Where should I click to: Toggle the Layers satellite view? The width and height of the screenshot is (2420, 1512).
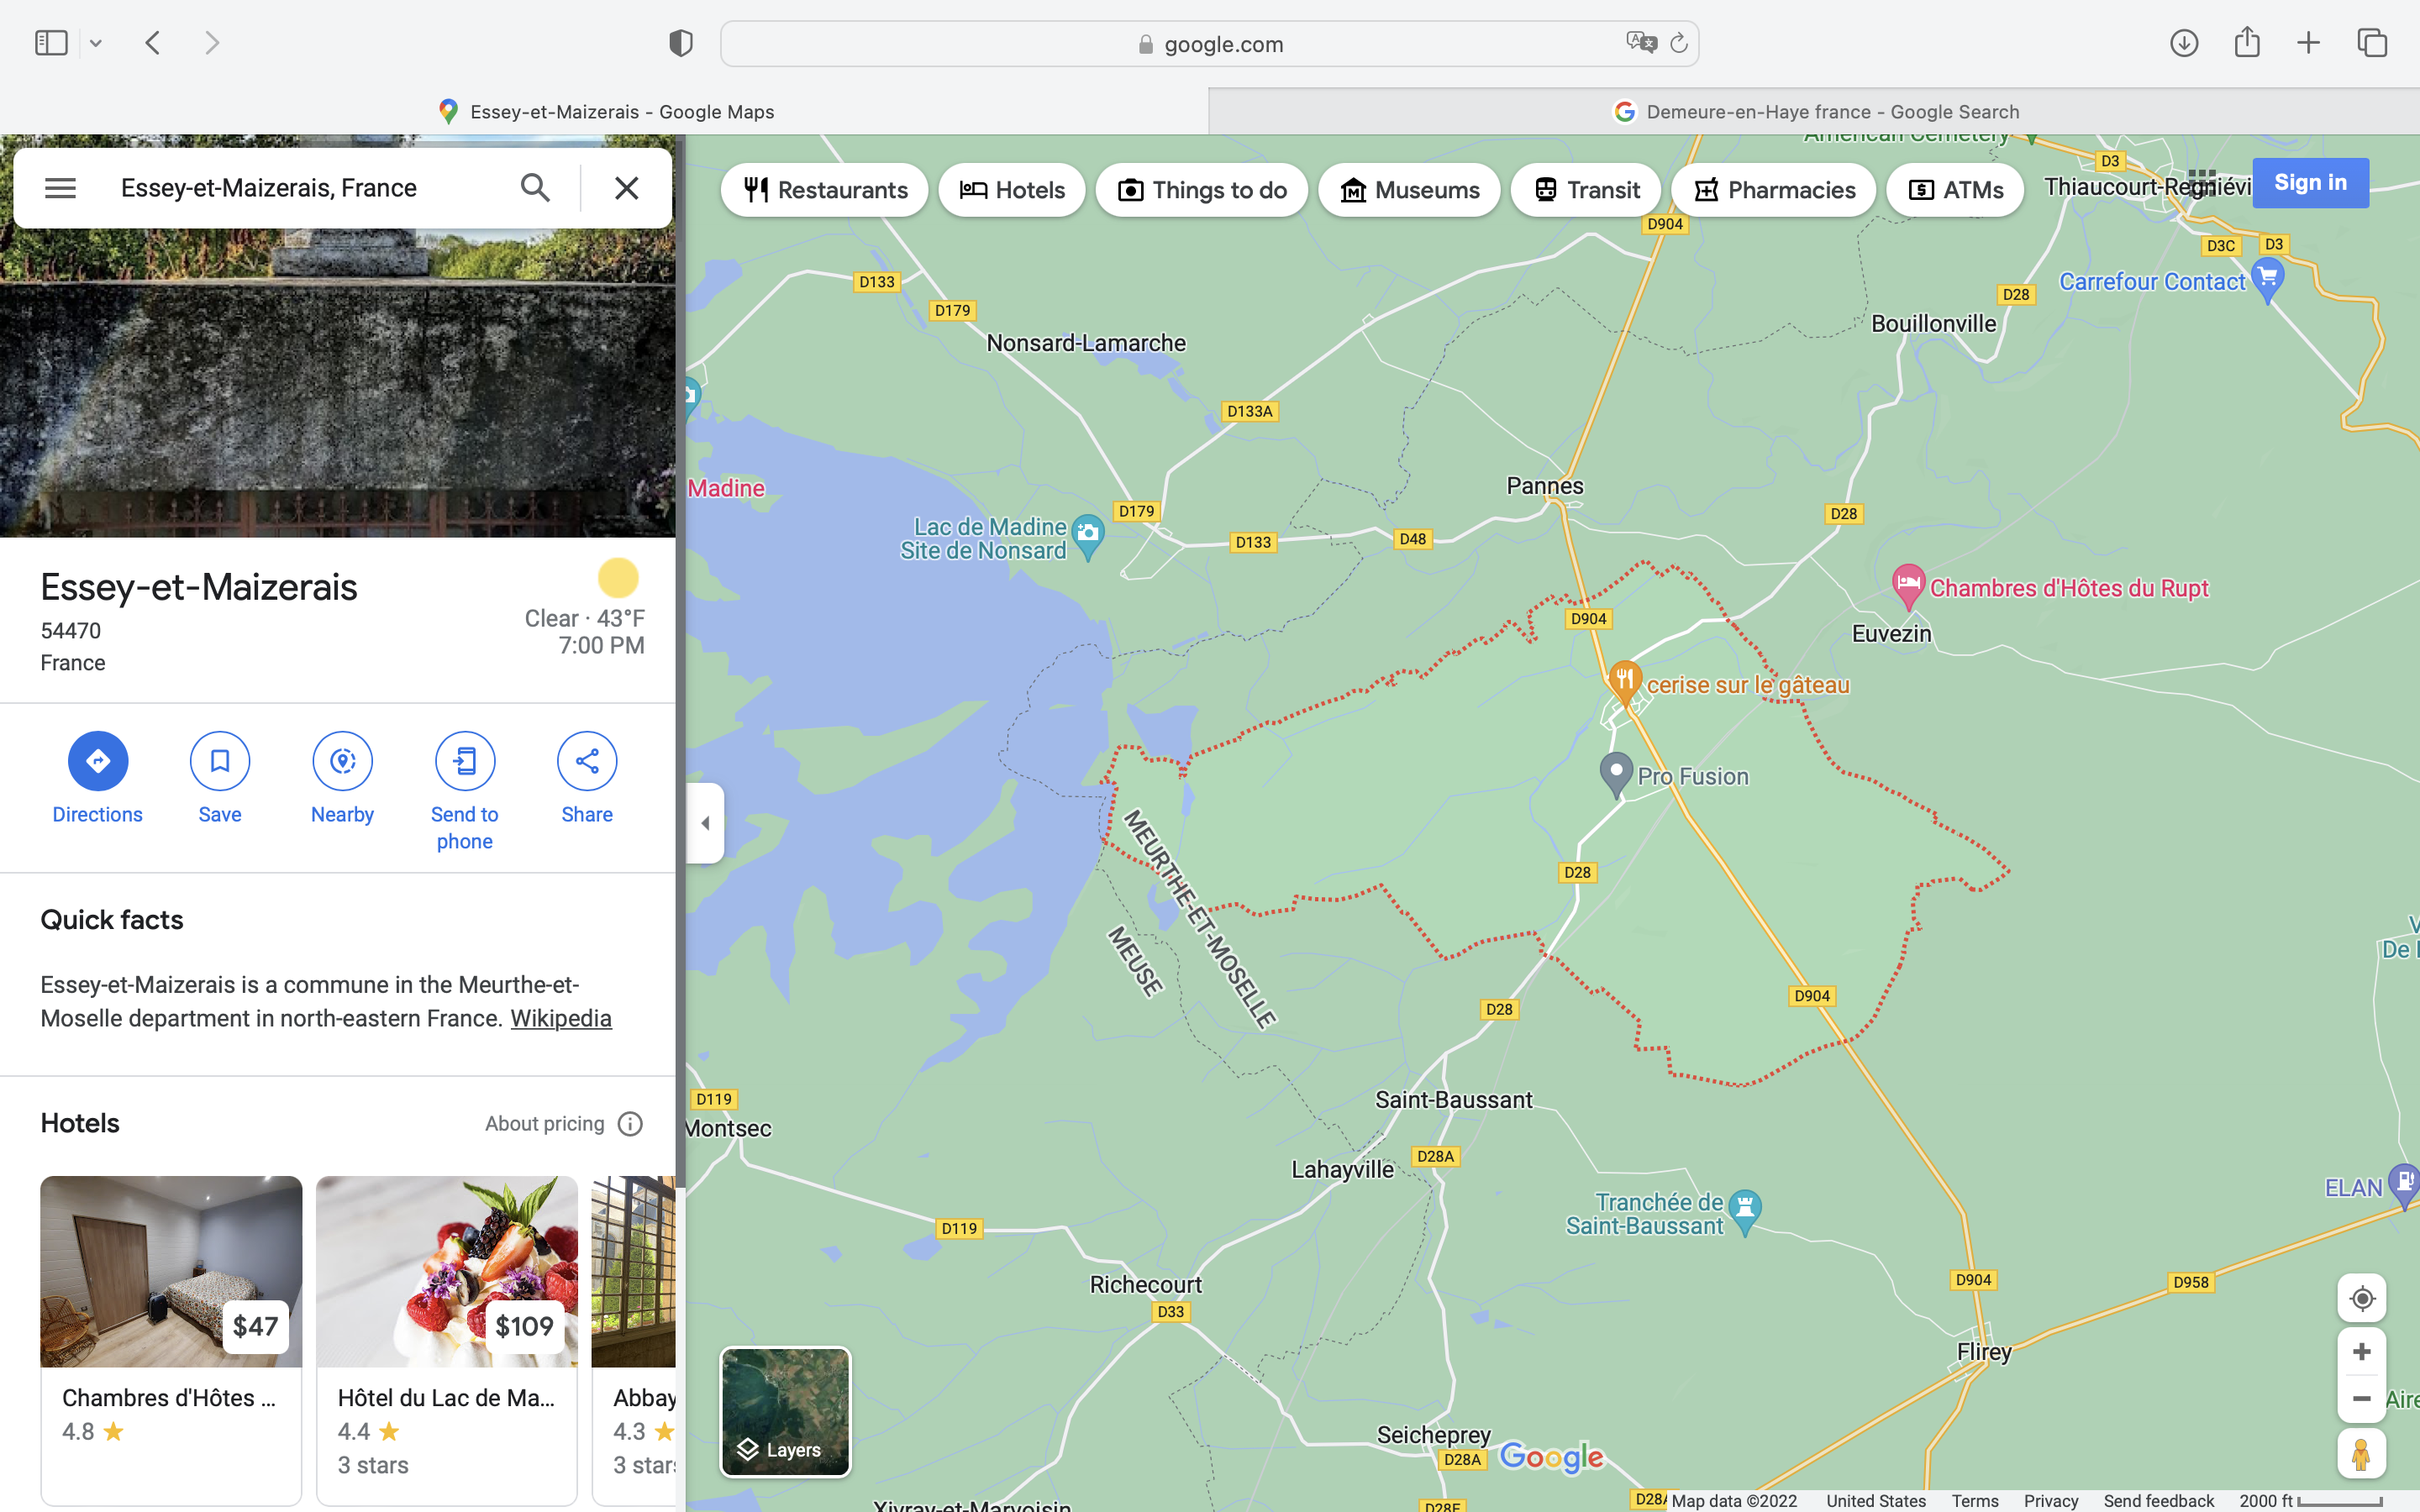coord(785,1411)
